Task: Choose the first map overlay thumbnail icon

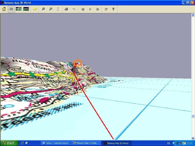Action: tap(19, 9)
